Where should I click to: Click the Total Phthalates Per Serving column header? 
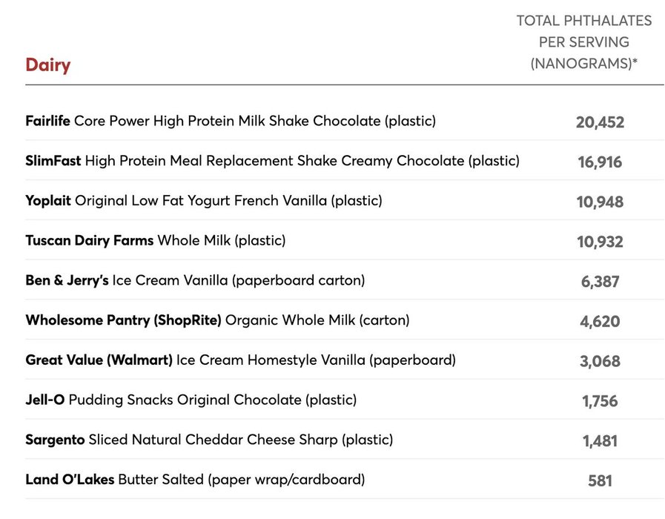(584, 42)
